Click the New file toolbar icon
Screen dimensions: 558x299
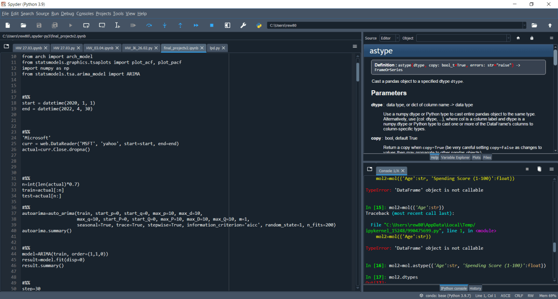pyautogui.click(x=7, y=25)
